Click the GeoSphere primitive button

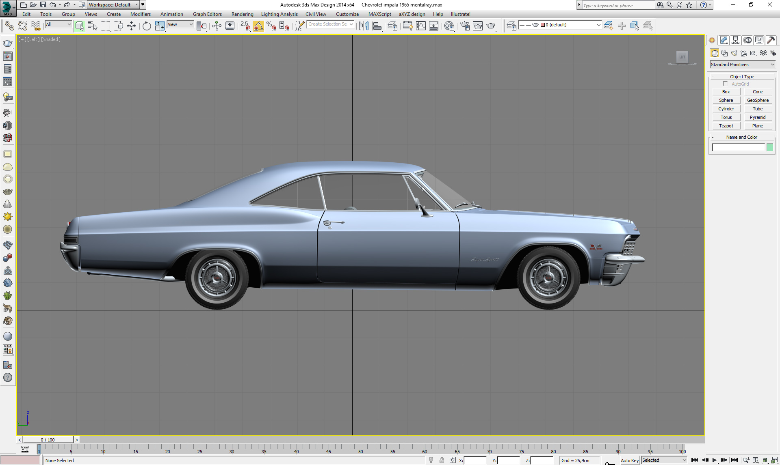pyautogui.click(x=758, y=100)
